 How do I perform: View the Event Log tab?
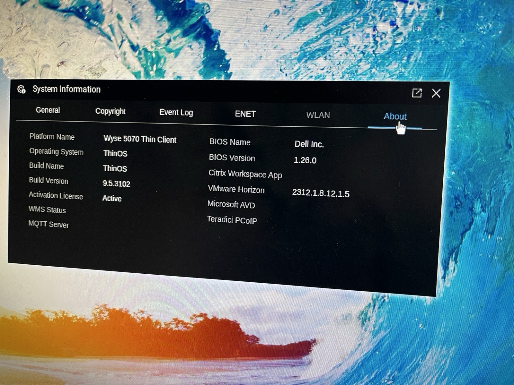pos(176,113)
